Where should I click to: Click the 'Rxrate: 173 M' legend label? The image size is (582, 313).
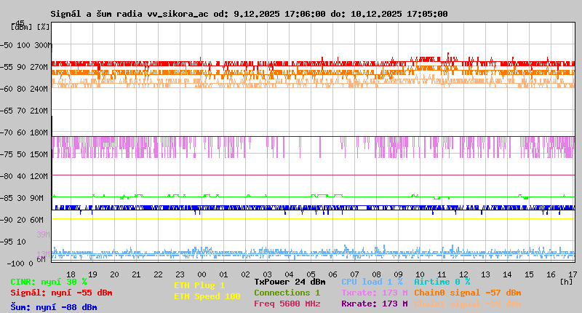point(375,304)
